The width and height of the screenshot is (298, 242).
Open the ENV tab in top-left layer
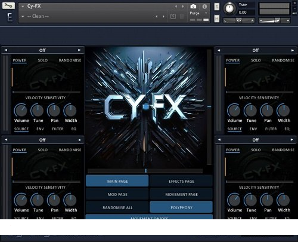coord(40,129)
